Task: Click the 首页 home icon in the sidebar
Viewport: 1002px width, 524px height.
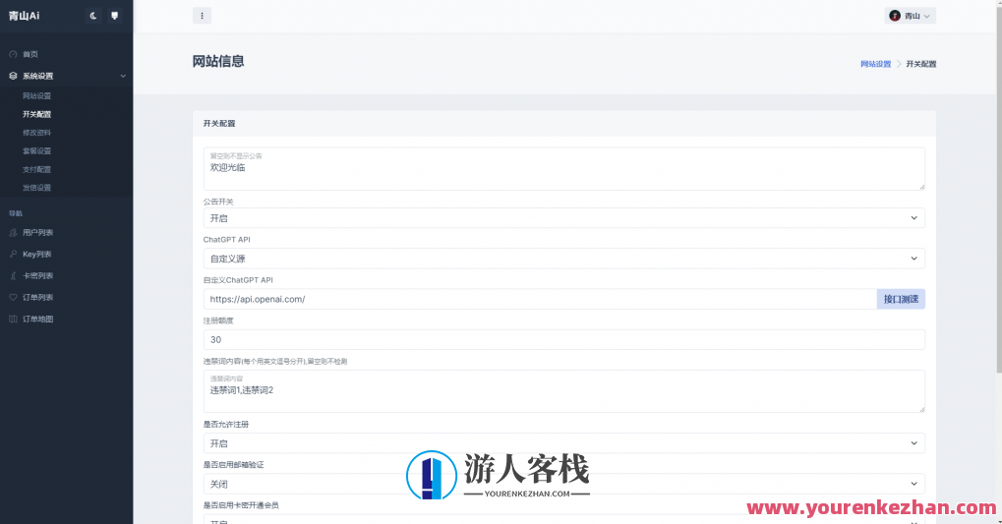Action: (x=13, y=54)
